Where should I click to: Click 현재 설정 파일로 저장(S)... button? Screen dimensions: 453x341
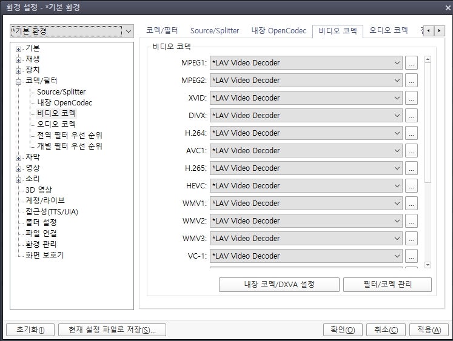[x=112, y=329]
